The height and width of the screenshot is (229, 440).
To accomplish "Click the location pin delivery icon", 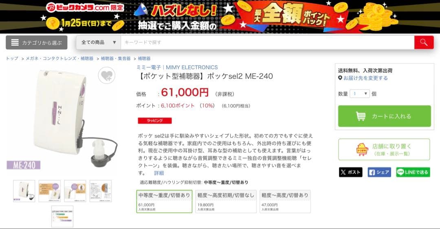I will [x=340, y=78].
